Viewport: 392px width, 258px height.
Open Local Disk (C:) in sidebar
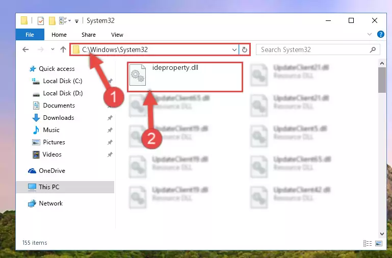63,81
